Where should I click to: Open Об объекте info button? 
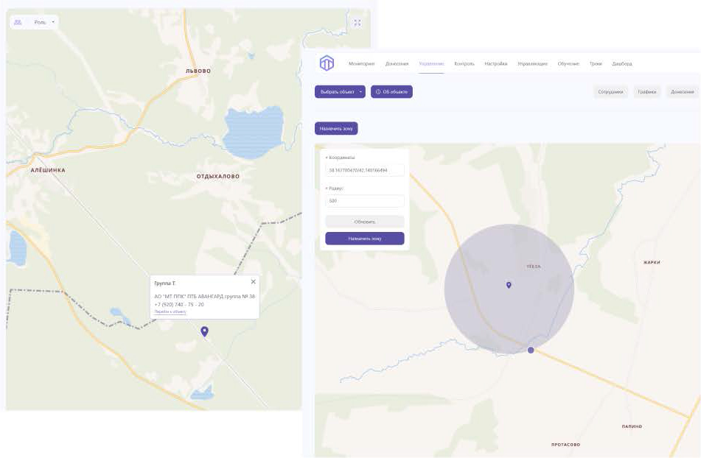tap(391, 92)
